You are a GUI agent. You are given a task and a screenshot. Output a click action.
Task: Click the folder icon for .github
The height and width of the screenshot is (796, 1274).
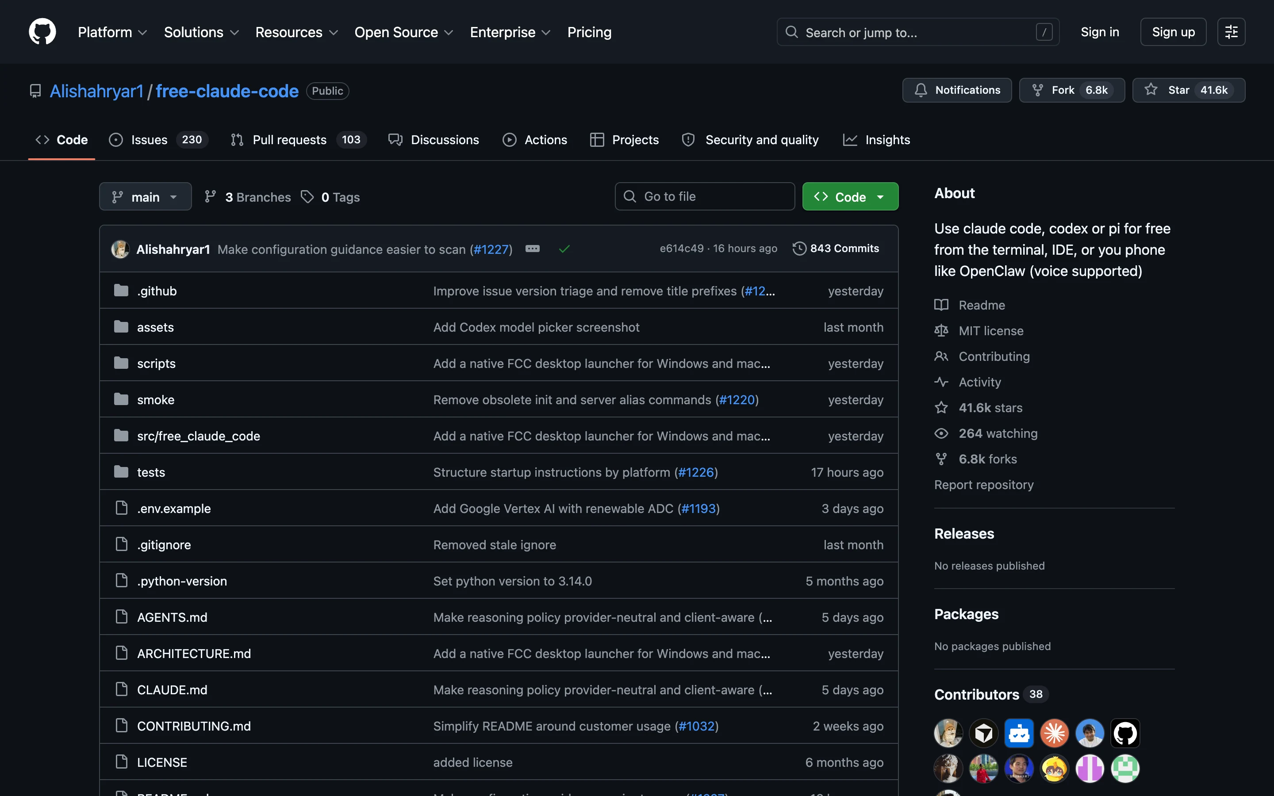point(121,291)
